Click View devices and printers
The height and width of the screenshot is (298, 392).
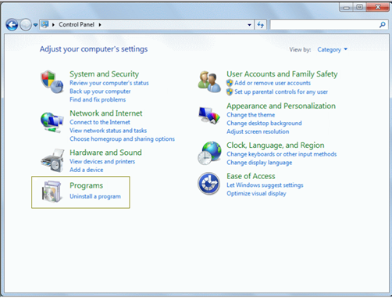tap(102, 162)
